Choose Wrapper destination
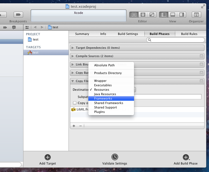Viewport: 209px width, 172px height. (111, 81)
